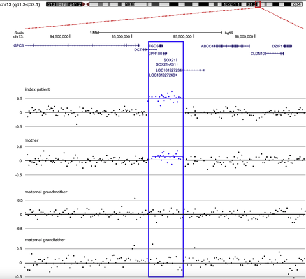The image size is (306, 279).
Task: Open the ABCC4 gene annotation
Action: (207, 46)
